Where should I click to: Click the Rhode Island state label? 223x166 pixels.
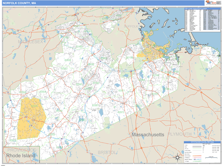pyautogui.click(x=21, y=155)
